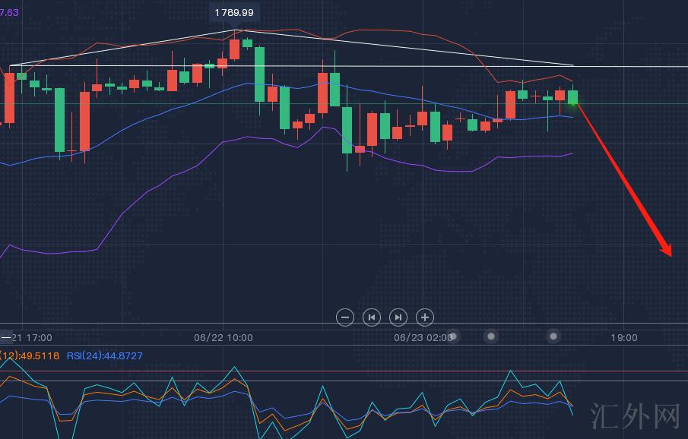Click the 汇外网 watermark logo
Image resolution: width=688 pixels, height=439 pixels.
point(635,416)
